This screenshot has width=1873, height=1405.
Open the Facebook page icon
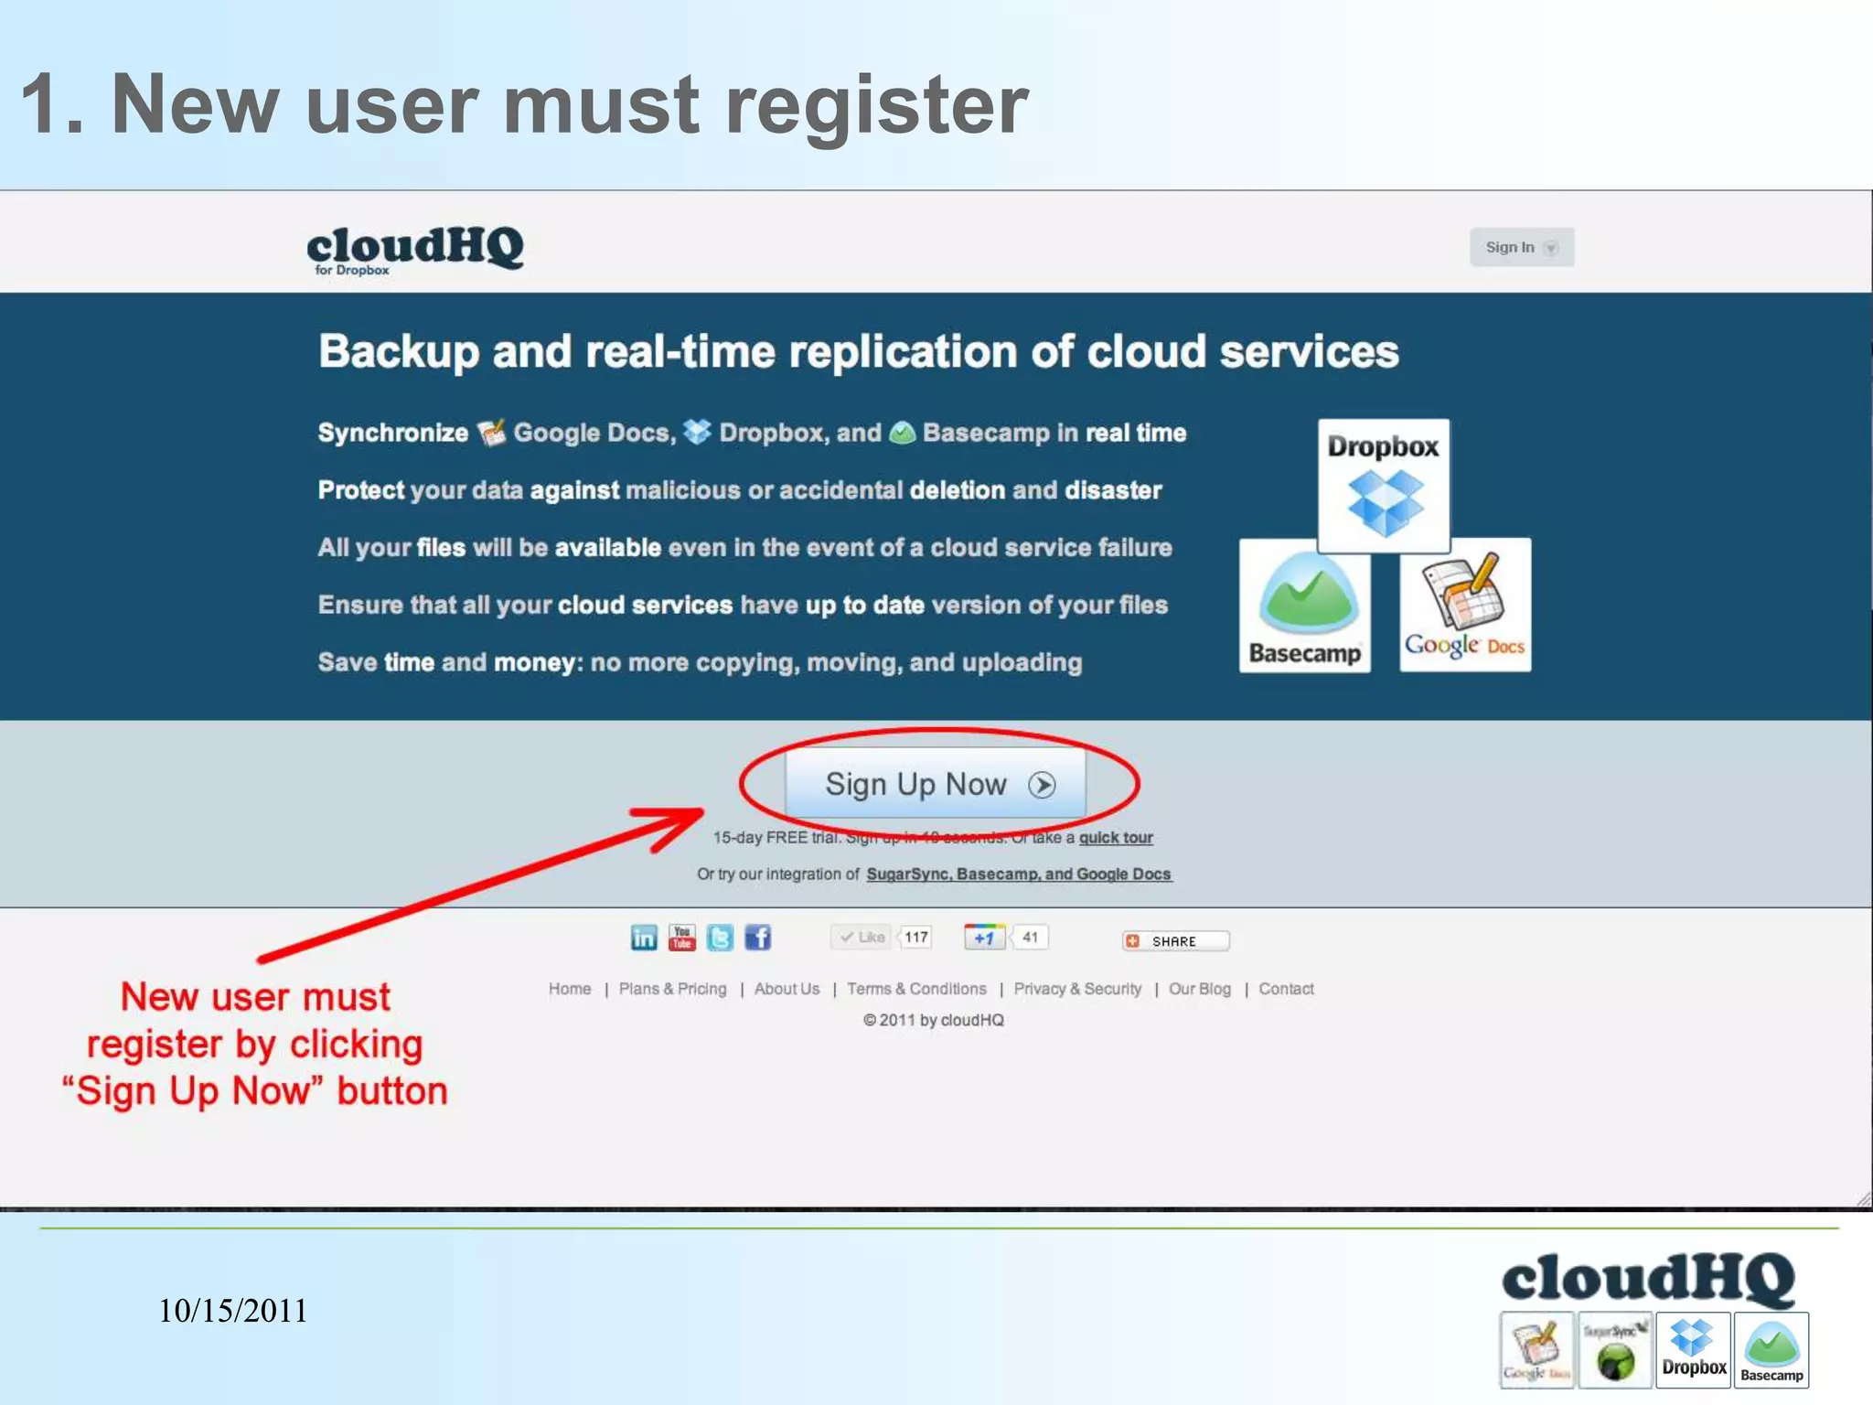pyautogui.click(x=757, y=938)
